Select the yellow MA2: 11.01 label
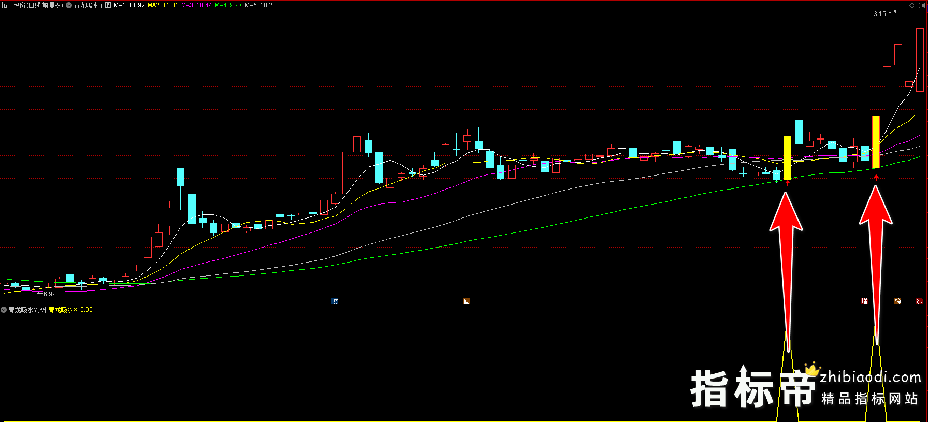The image size is (928, 422). 163,5
